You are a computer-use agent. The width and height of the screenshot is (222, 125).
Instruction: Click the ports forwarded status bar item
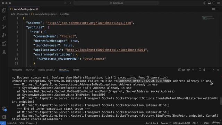coord(22,123)
